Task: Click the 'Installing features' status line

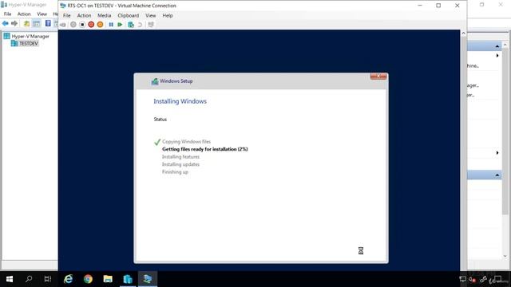Action: 181,157
